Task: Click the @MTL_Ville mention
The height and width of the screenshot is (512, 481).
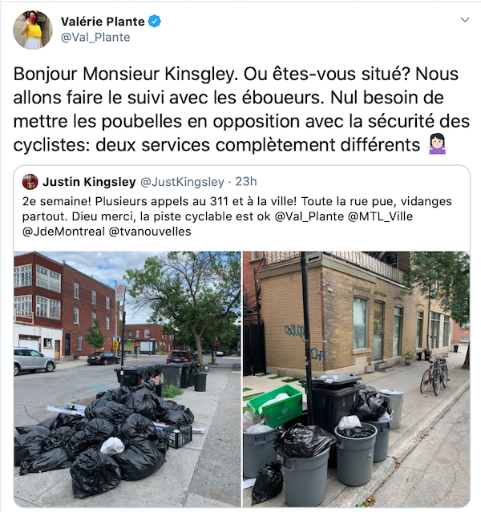Action: (380, 216)
